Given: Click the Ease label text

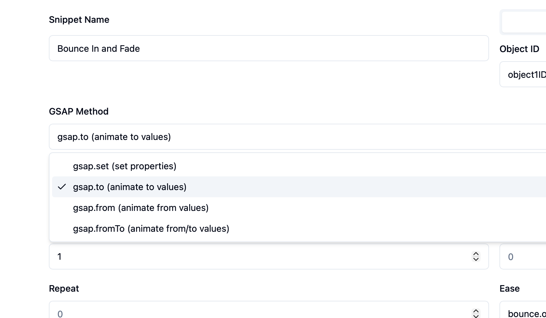Looking at the screenshot, I should click(x=509, y=288).
